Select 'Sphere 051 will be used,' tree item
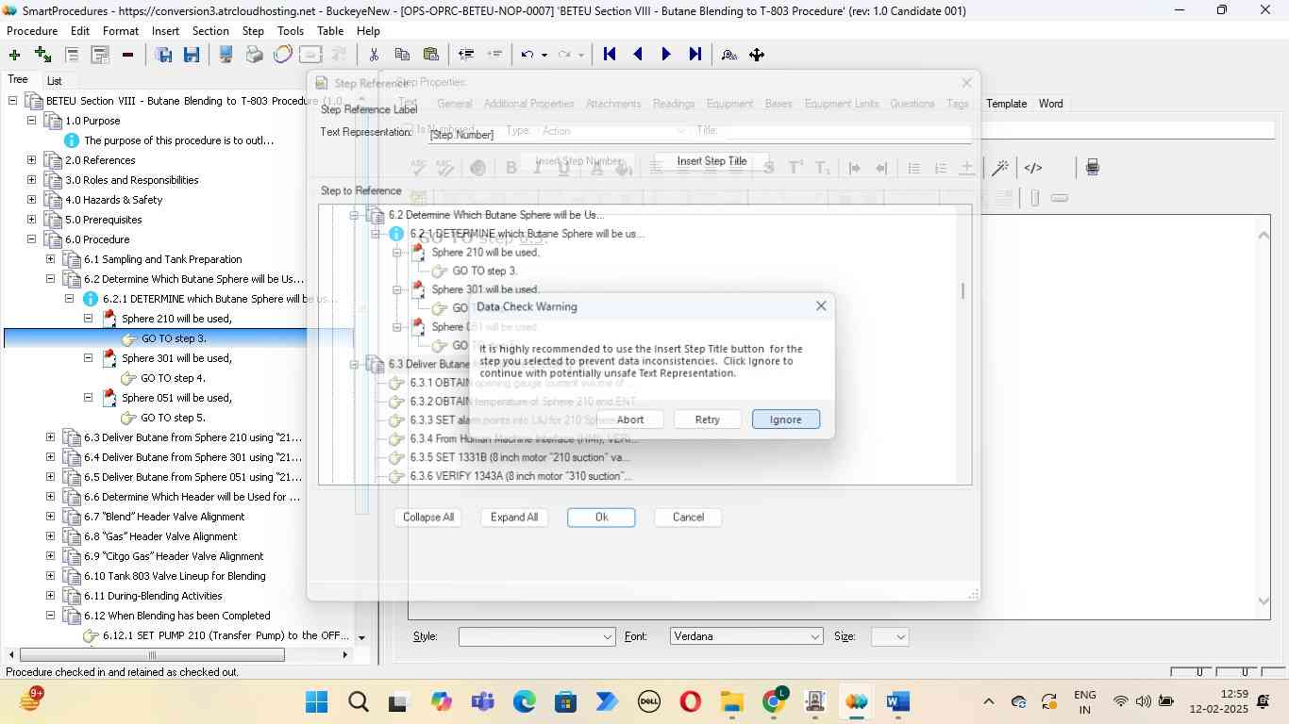This screenshot has width=1289, height=724. point(176,398)
